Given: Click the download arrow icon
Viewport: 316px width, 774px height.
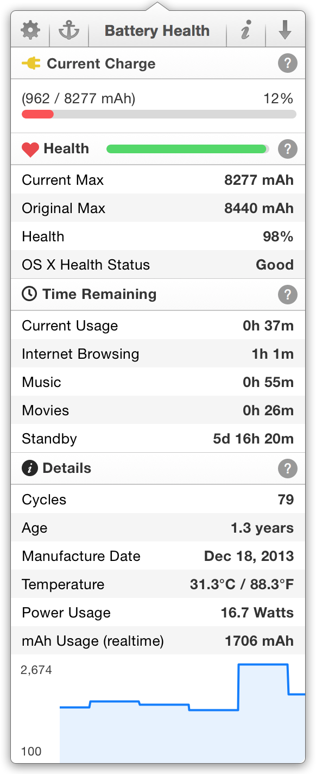Looking at the screenshot, I should pyautogui.click(x=285, y=30).
